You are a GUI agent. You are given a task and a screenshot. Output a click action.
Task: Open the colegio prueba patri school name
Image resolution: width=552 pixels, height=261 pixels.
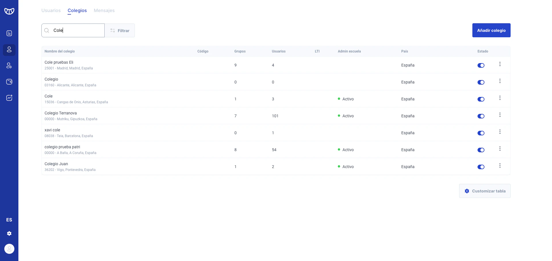tap(62, 147)
